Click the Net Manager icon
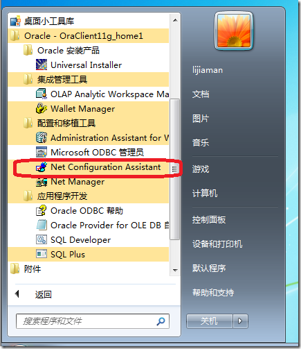This screenshot has width=301, height=349. 42,182
